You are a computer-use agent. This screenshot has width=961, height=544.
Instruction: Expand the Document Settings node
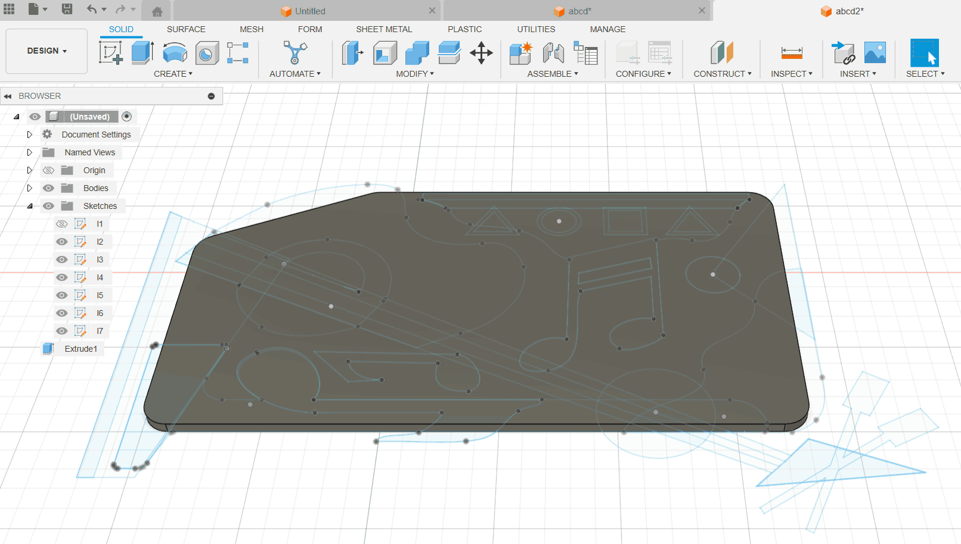pos(29,135)
